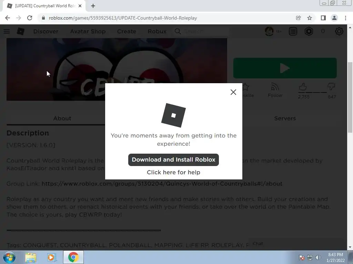Image resolution: width=353 pixels, height=264 pixels.
Task: Click the game thumbnail image
Action: (117, 69)
